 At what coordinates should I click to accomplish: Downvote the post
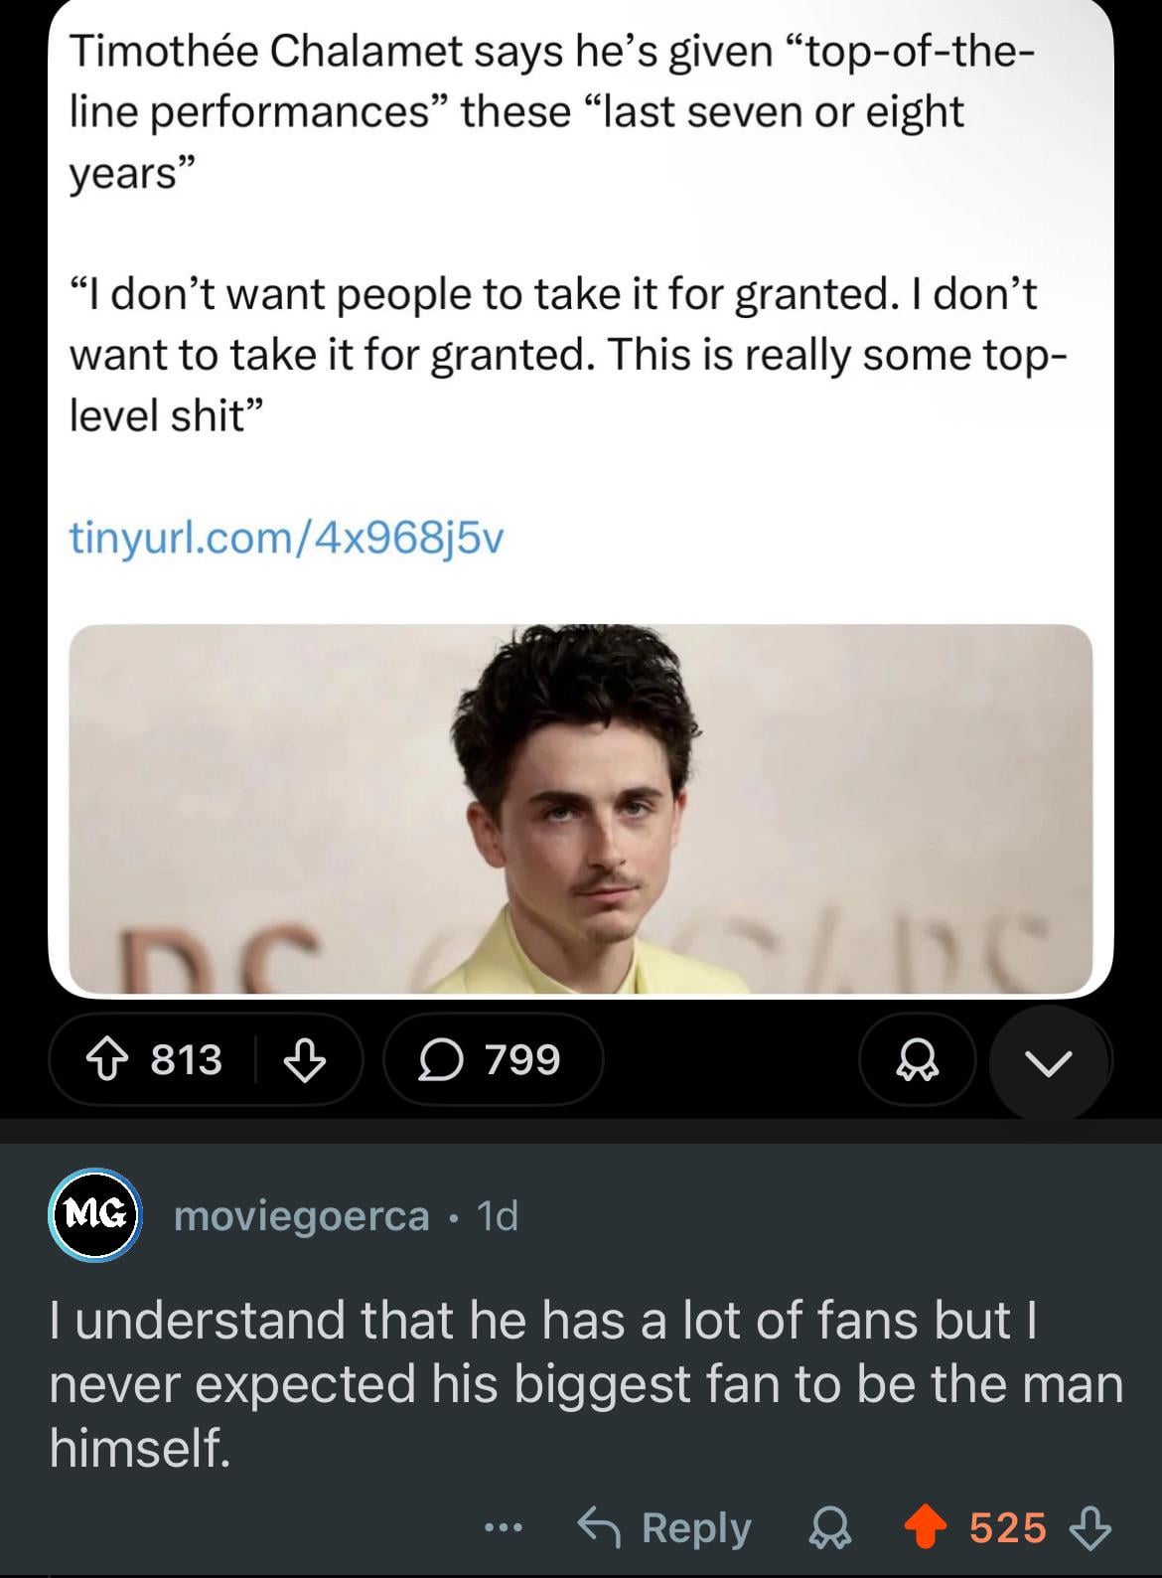tap(305, 1060)
